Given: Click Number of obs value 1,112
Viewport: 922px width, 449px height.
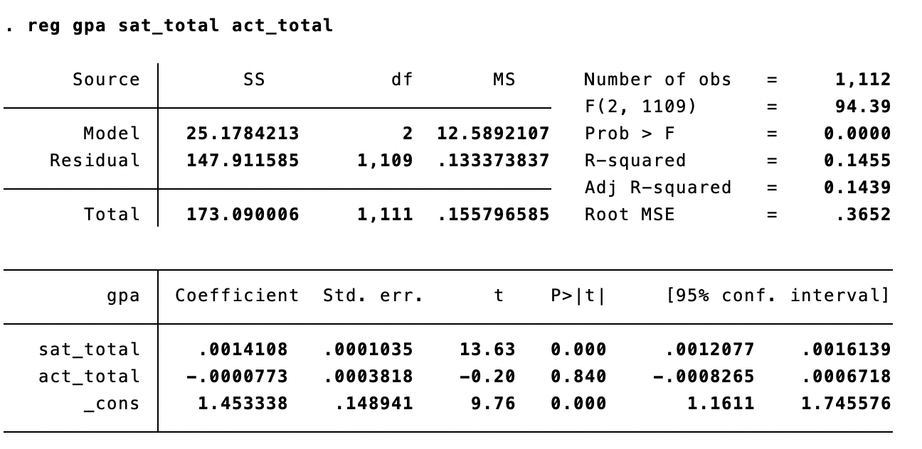Looking at the screenshot, I should click(862, 80).
